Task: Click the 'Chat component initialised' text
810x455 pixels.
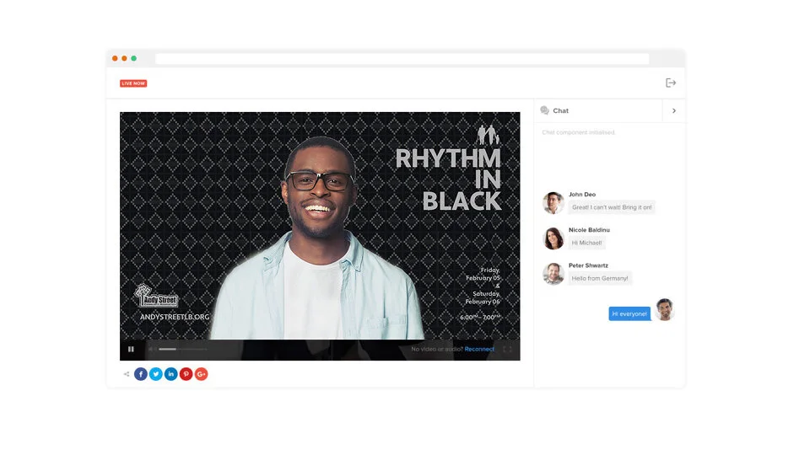Action: coord(579,132)
